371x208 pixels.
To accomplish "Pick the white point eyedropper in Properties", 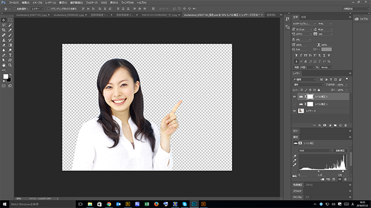I will point(295,165).
